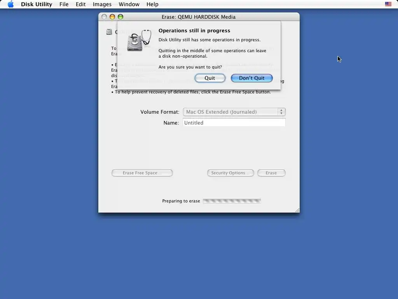Open the File menu
Screen dimensions: 398x299
64,4
